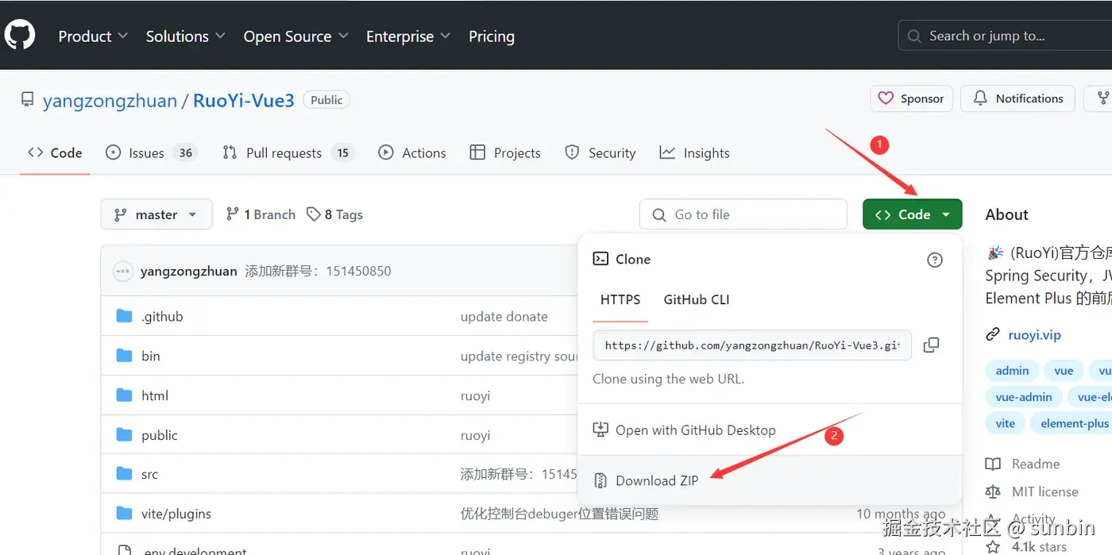Viewport: 1112px width, 555px height.
Task: Click the GitHub logo icon
Action: coord(20,36)
